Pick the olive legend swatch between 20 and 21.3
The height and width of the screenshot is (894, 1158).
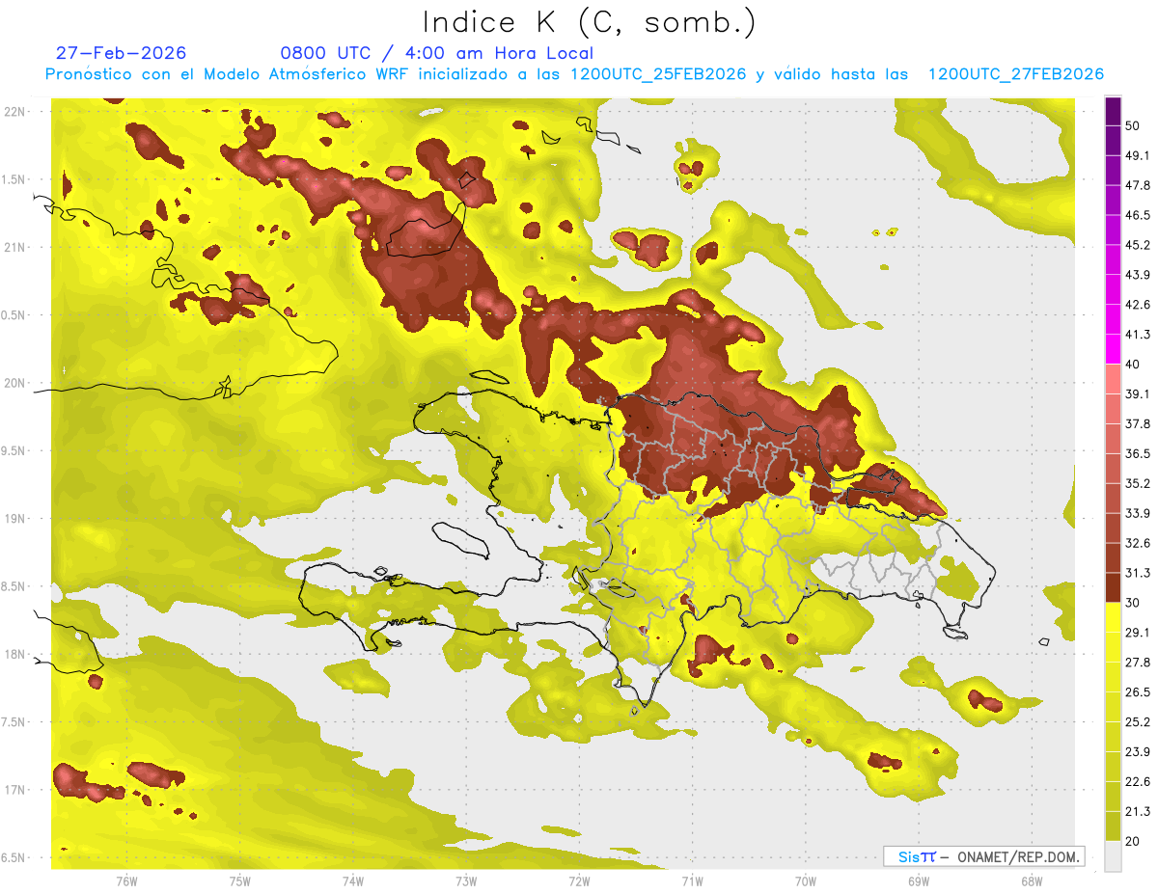click(x=1114, y=826)
